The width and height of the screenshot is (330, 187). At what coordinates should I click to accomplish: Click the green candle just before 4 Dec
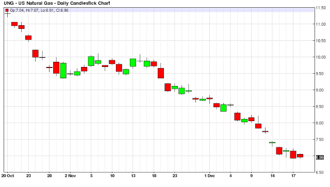pyautogui.click(x=223, y=108)
